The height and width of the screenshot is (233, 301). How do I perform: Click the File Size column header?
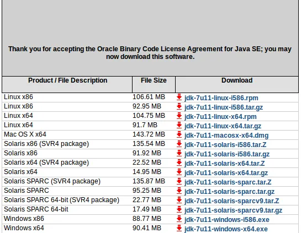coord(154,80)
